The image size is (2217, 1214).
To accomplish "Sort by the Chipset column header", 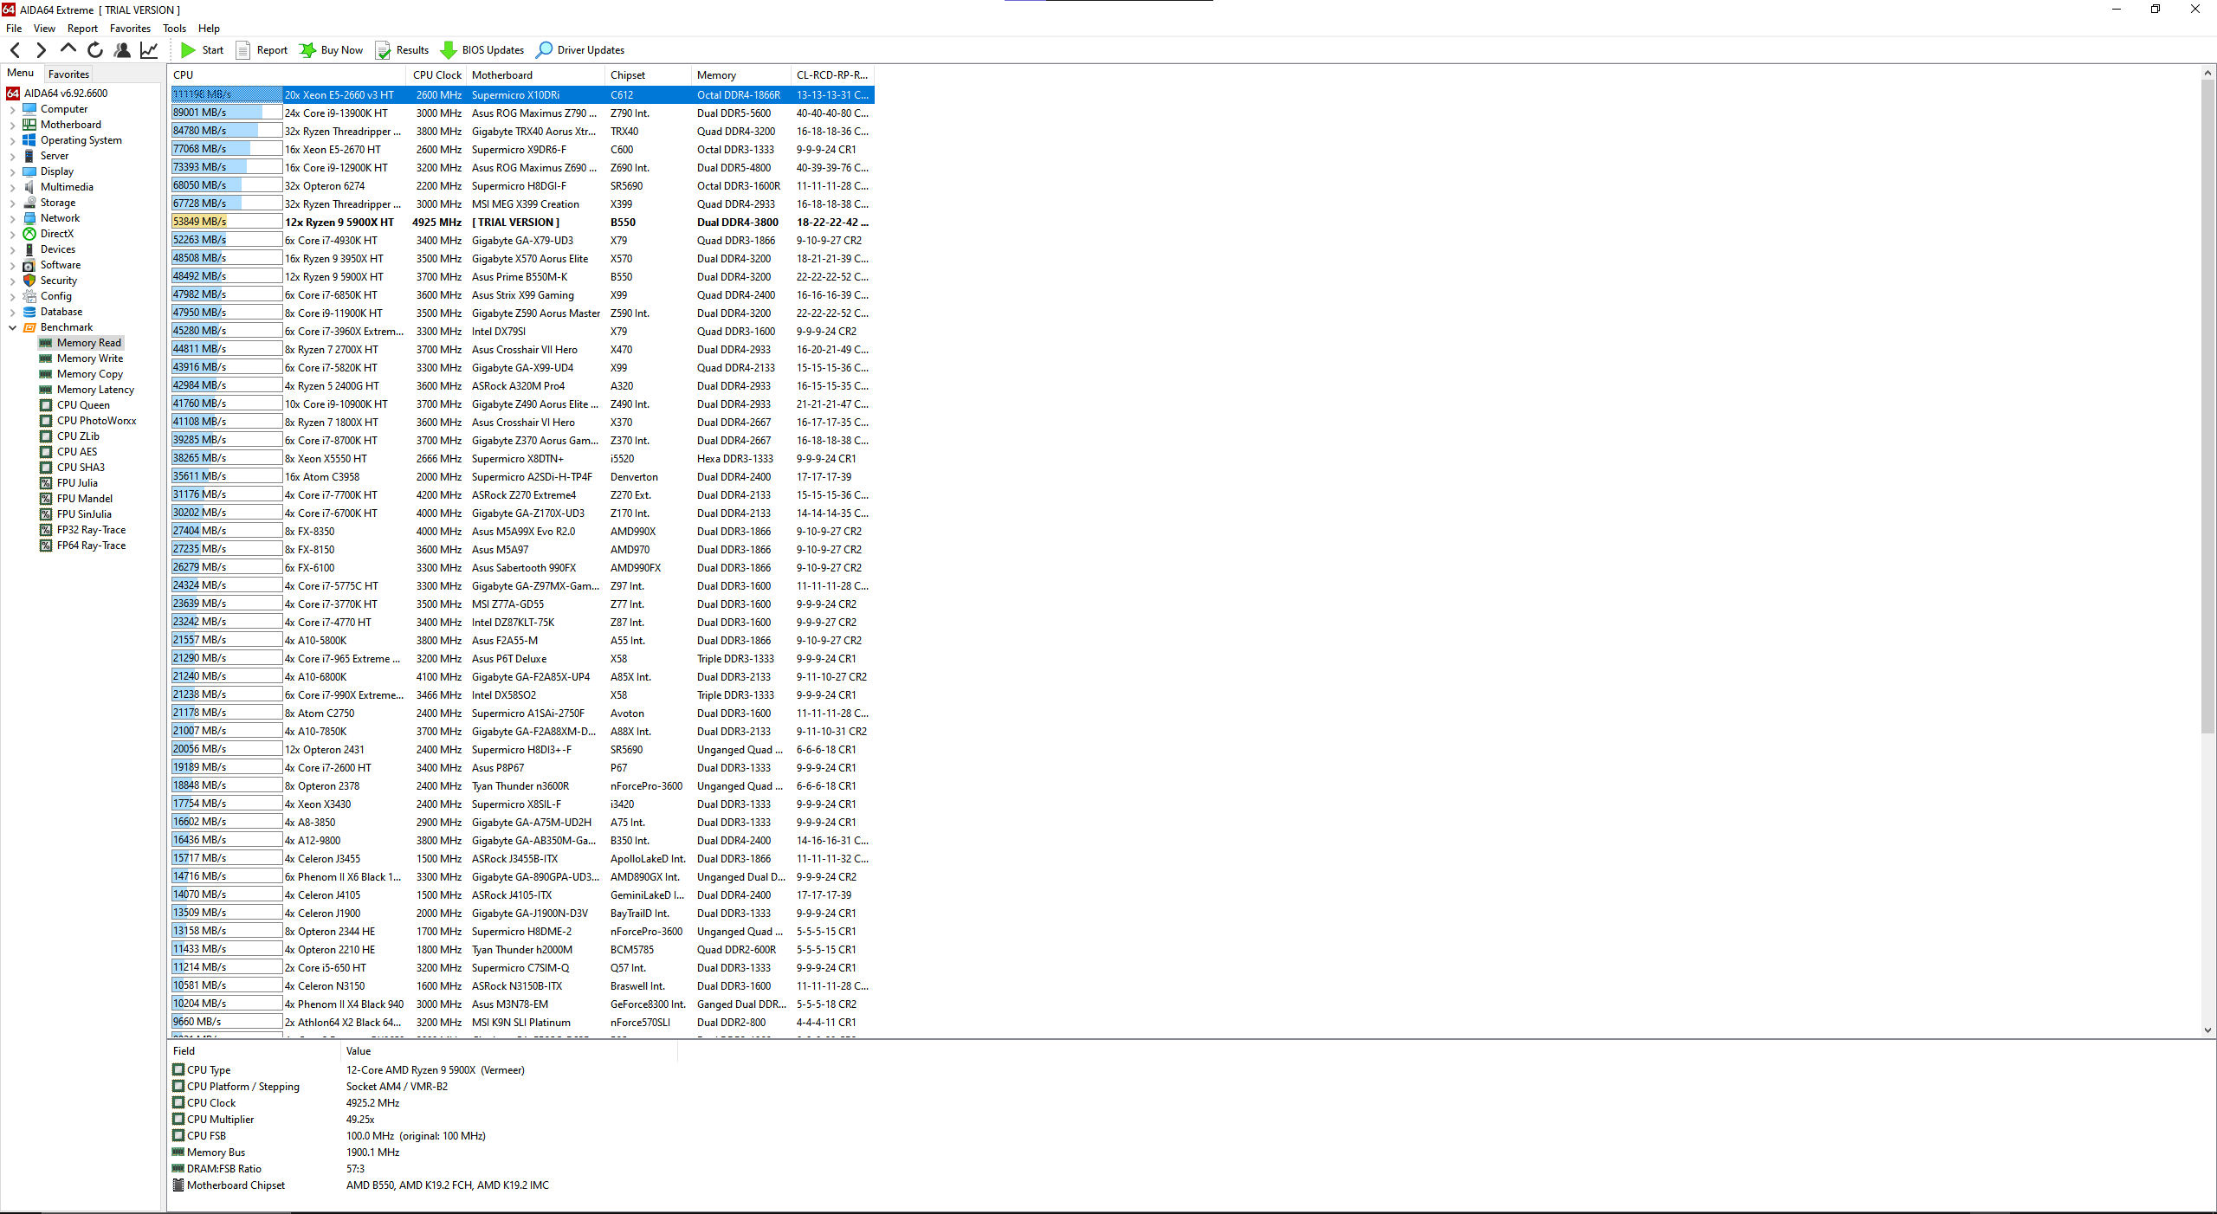I will click(x=648, y=75).
